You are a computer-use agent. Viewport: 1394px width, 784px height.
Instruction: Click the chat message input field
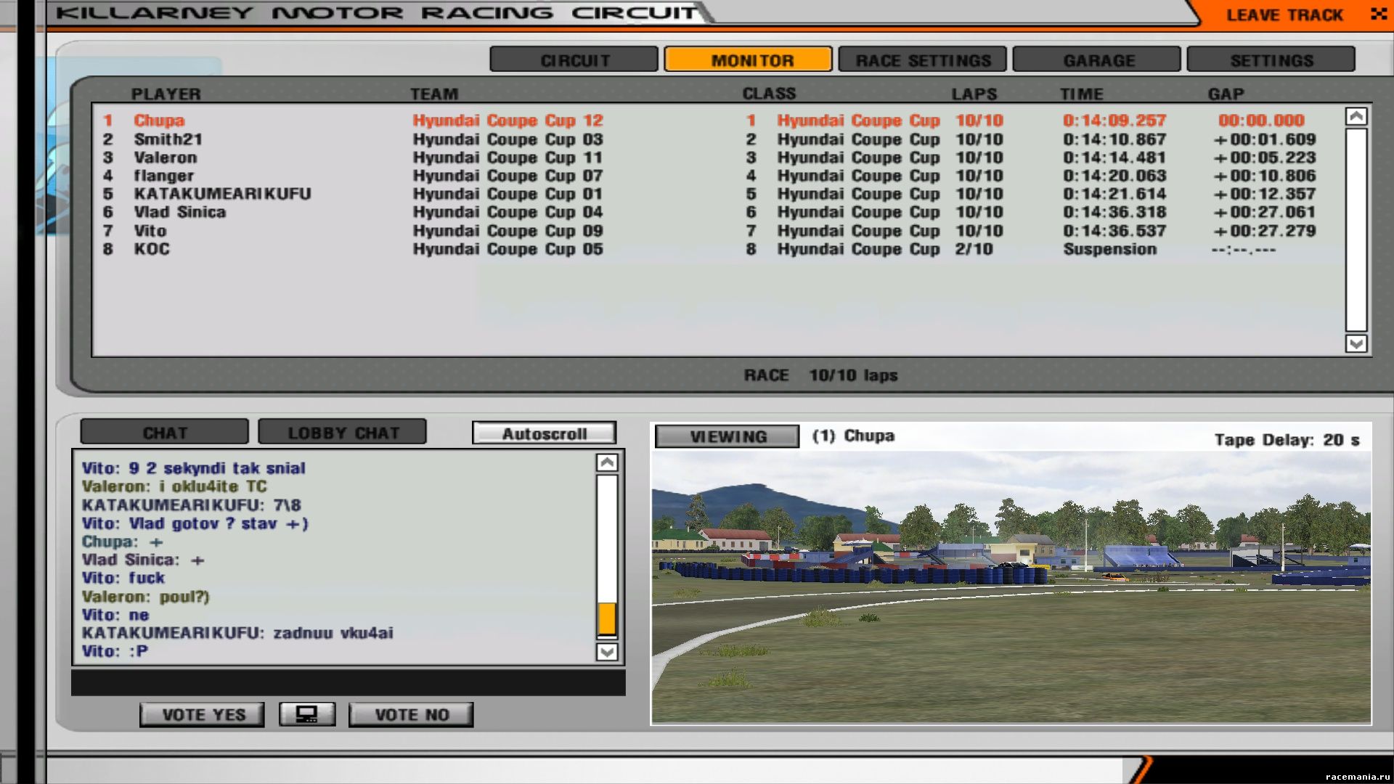(348, 682)
